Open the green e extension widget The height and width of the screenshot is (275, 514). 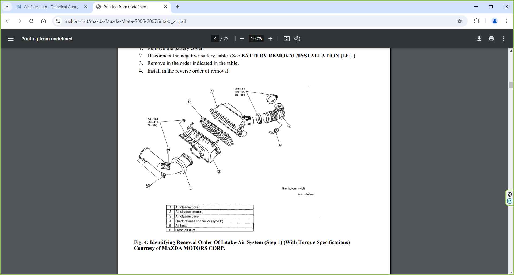coord(510,201)
